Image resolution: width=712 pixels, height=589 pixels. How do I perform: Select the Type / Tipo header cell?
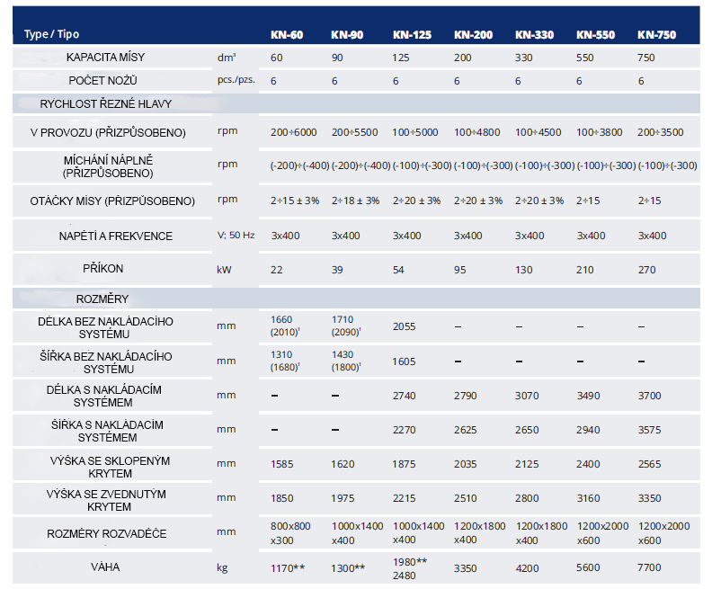(51, 34)
